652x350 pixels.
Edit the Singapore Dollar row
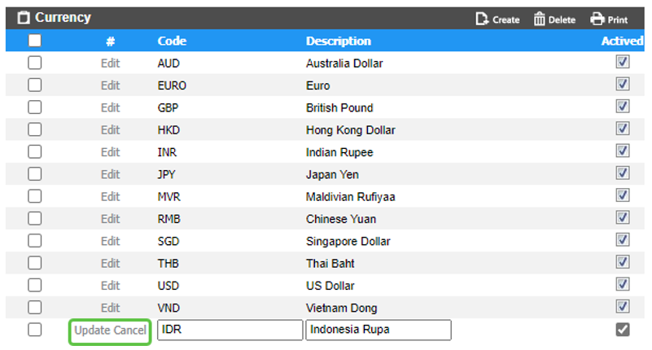(x=110, y=241)
